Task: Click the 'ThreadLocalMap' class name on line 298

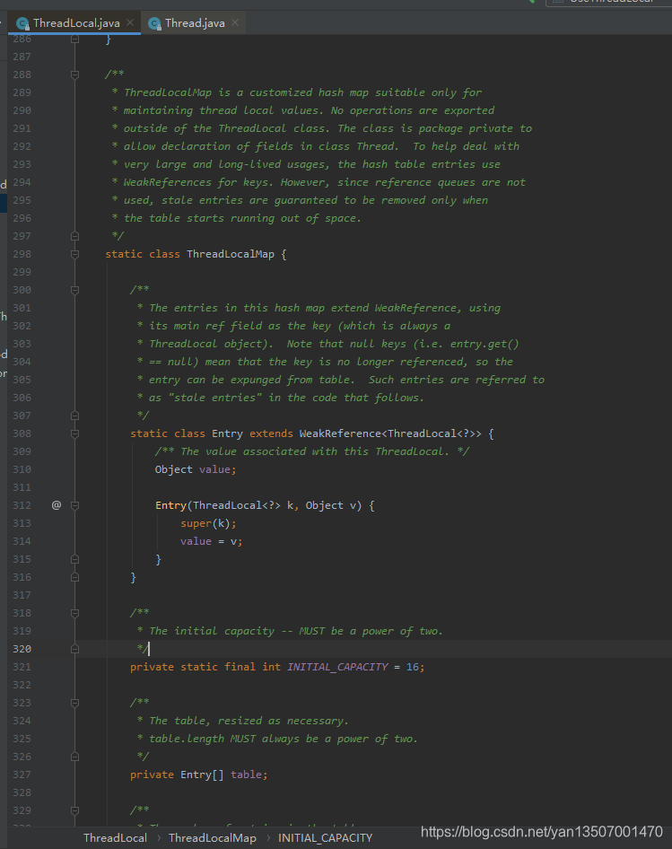Action: coord(231,254)
